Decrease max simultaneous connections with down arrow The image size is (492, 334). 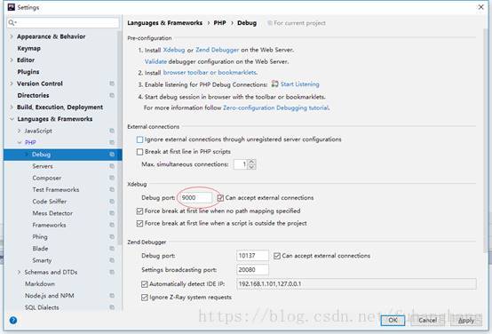point(251,167)
